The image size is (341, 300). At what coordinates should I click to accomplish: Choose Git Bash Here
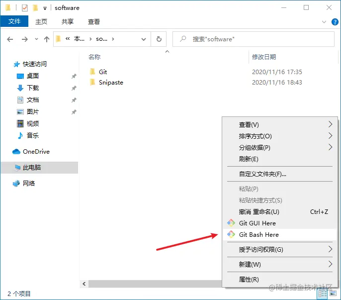click(280, 234)
